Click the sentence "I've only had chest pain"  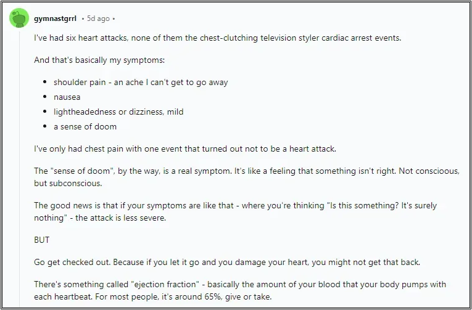[185, 149]
